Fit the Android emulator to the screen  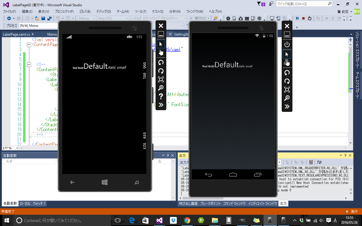click(287, 90)
